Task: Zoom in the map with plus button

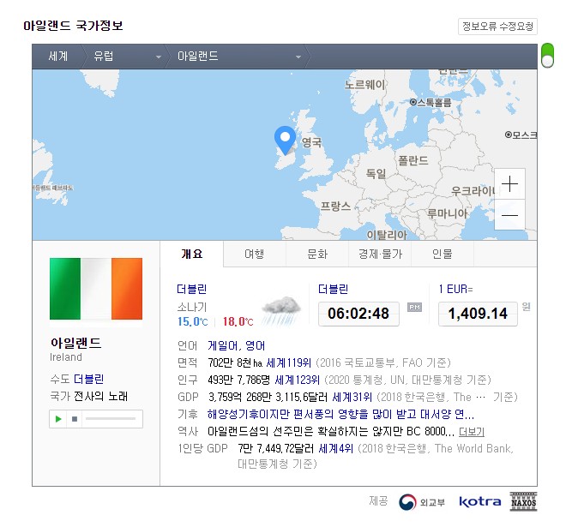Action: point(509,184)
